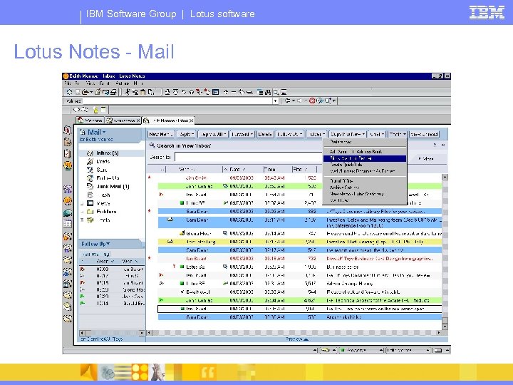Open the Help menu
The height and width of the screenshot is (385, 513).
pyautogui.click(x=138, y=83)
